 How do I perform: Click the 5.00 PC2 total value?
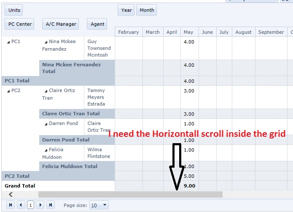(189, 176)
